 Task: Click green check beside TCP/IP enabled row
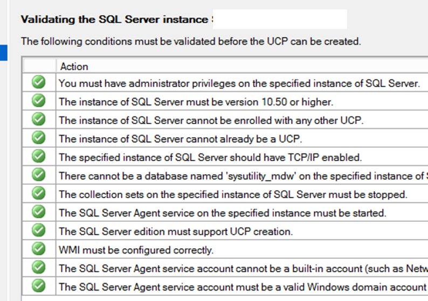click(38, 156)
